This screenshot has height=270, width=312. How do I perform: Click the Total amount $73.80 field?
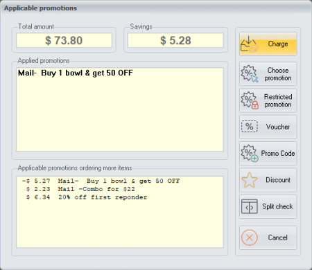(64, 40)
